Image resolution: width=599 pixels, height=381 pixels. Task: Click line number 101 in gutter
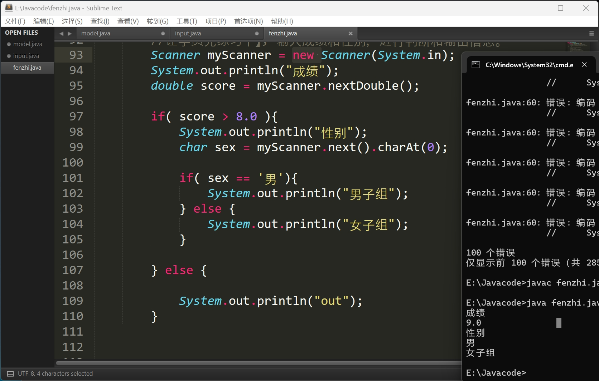pos(73,178)
